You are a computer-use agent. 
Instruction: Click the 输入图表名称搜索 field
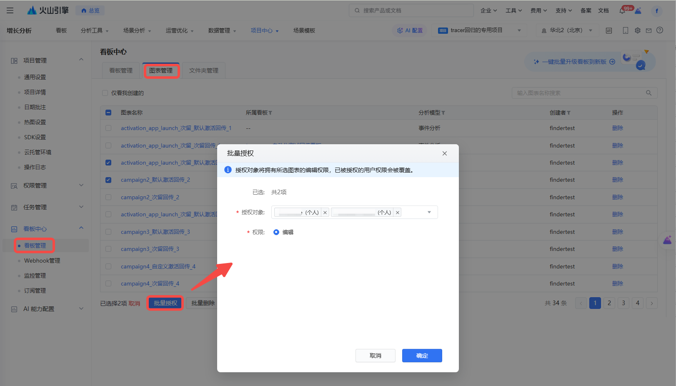coord(585,93)
